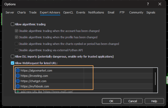The image size is (168, 108).
Task: Toggle Allow DLL imports checkbox
Action: point(12,57)
